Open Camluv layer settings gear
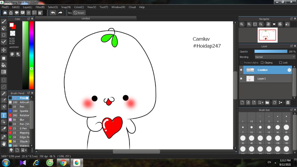Viewport: 297px width, 167px height. [x=289, y=70]
